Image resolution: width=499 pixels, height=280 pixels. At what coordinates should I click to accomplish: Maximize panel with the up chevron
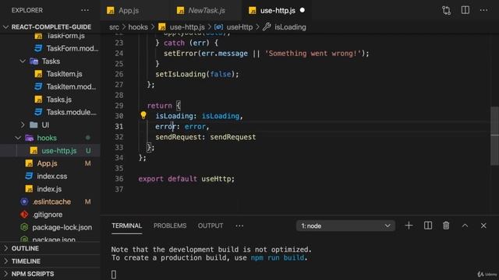tap(465, 226)
